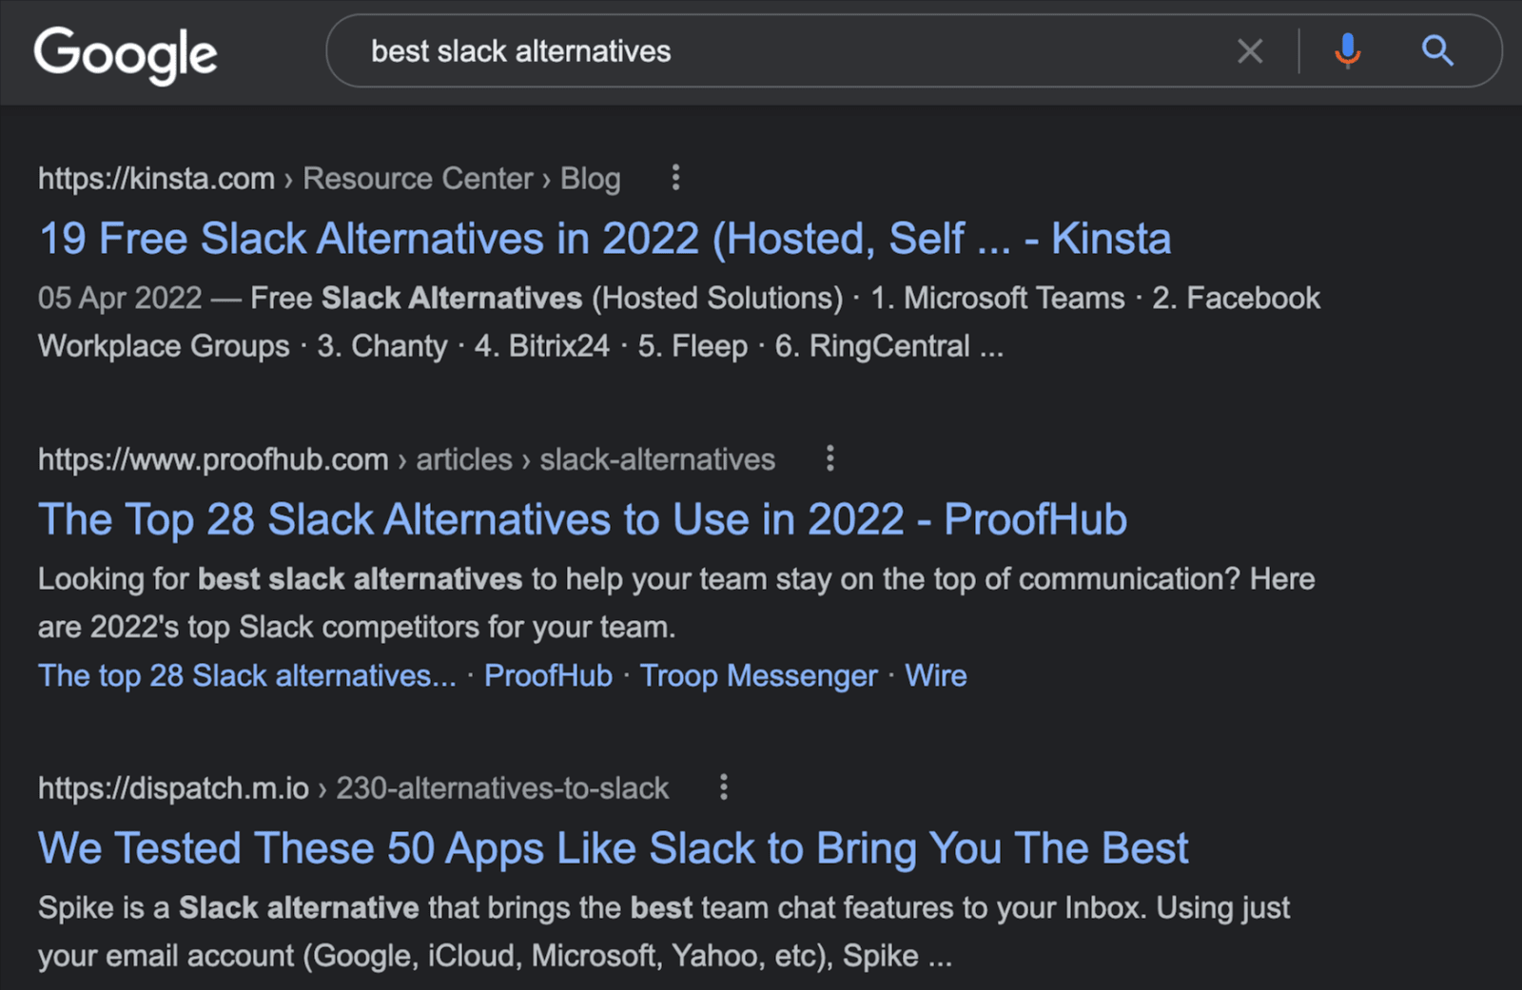1522x990 pixels.
Task: Click the ProofHub snippet starting 'Looking for'
Action: click(676, 603)
